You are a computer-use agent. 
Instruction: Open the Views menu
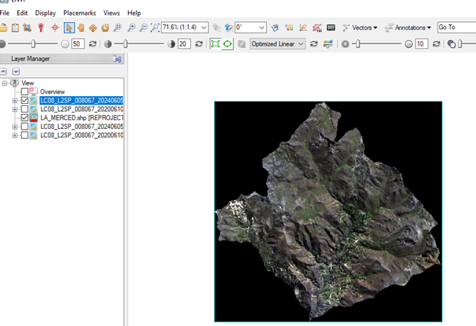coord(112,13)
